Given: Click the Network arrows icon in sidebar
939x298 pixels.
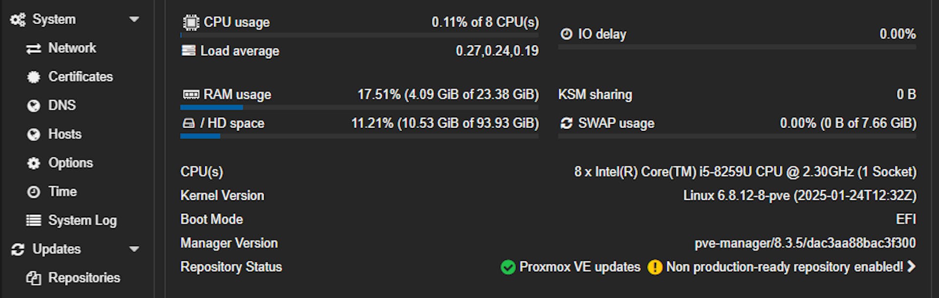Looking at the screenshot, I should tap(33, 48).
